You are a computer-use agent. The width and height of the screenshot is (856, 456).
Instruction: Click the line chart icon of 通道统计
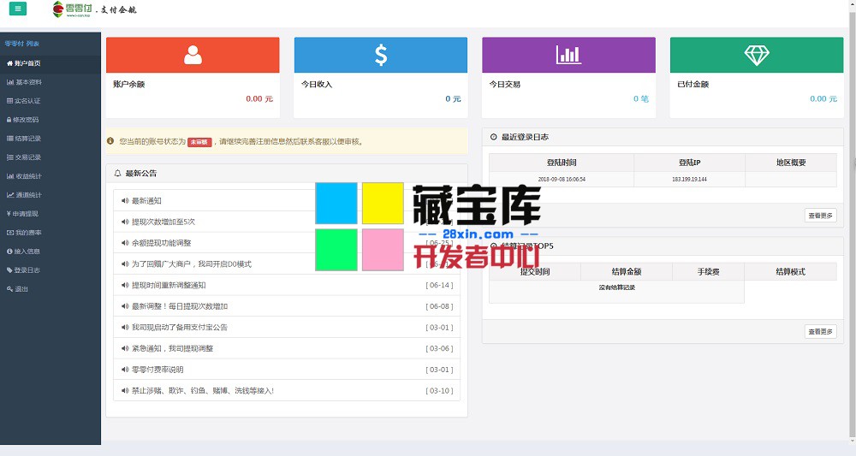point(9,195)
